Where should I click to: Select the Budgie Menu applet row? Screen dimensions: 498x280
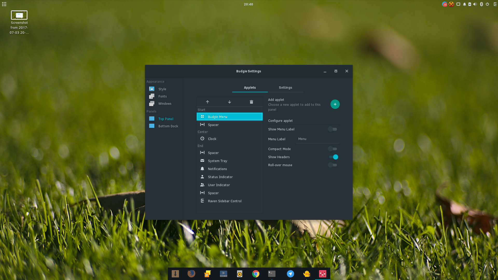(230, 117)
